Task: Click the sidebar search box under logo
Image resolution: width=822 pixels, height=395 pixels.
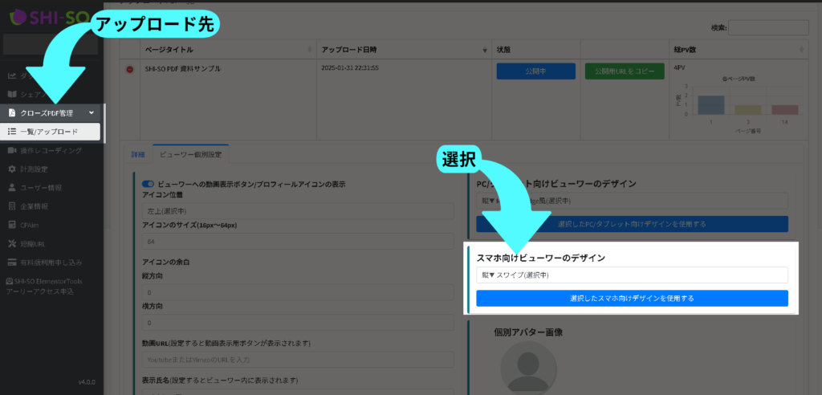Action: (51, 45)
